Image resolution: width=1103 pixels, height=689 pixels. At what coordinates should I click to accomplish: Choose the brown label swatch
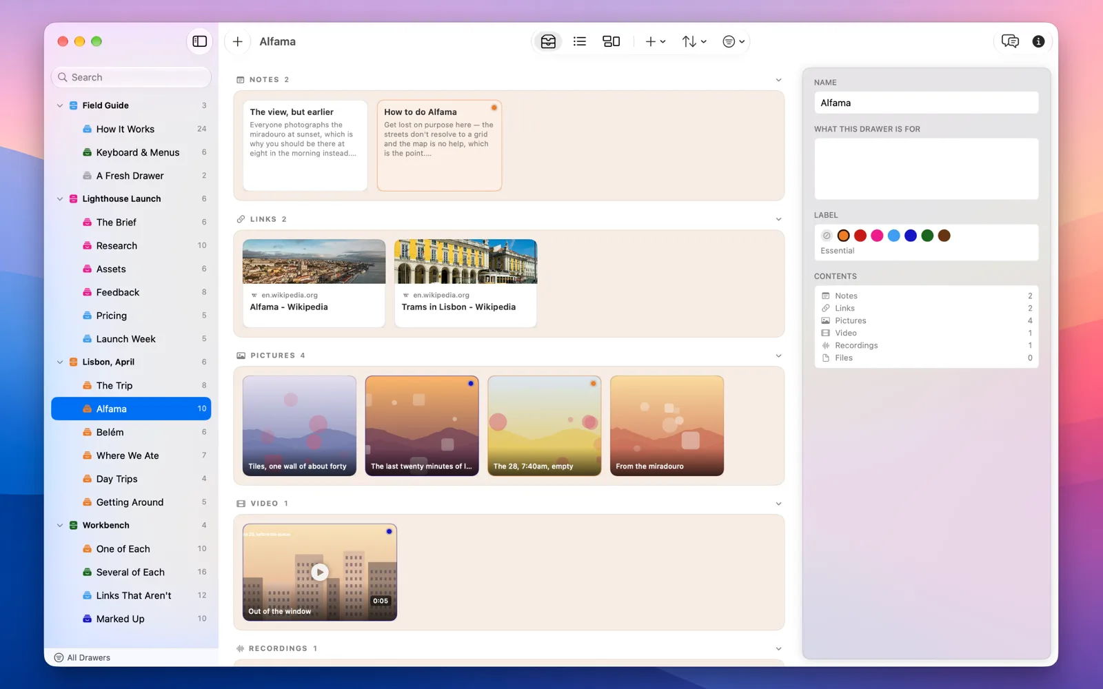[x=944, y=236]
